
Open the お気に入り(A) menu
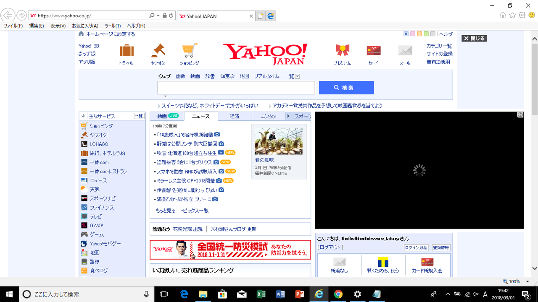pyautogui.click(x=85, y=26)
